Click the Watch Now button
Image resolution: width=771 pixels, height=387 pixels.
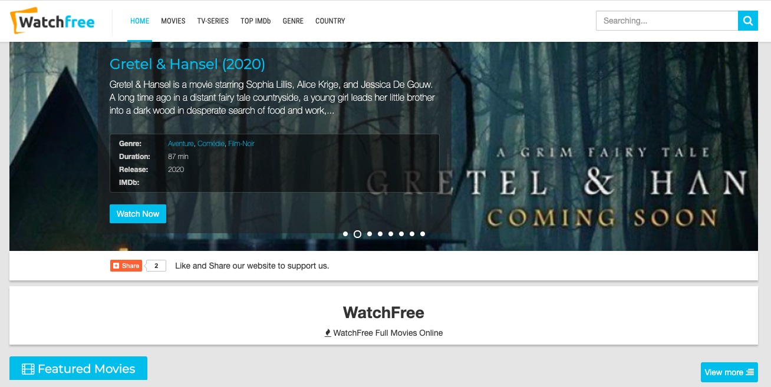click(x=138, y=214)
